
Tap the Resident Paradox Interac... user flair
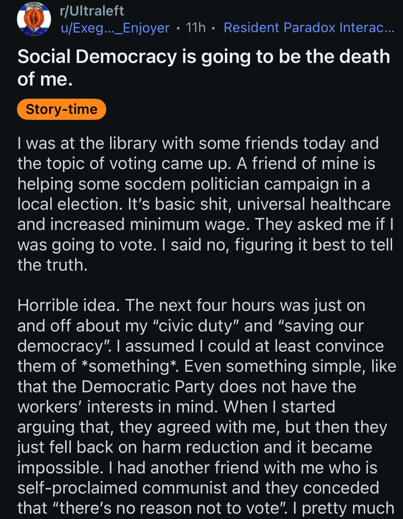point(309,28)
